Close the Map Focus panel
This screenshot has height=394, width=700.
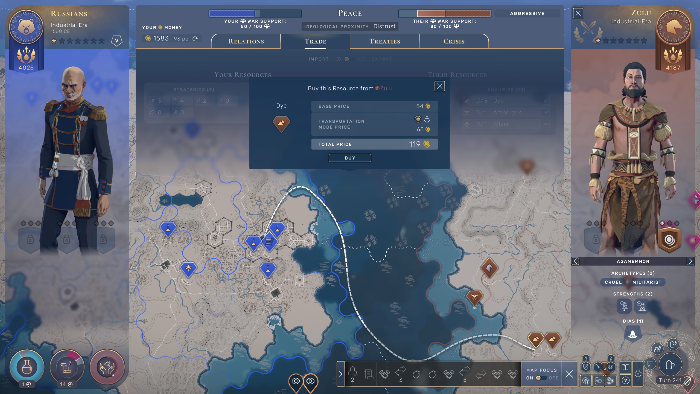569,374
